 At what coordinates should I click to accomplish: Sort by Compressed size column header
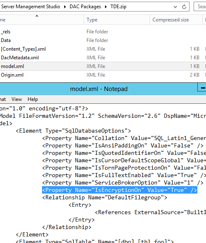pyautogui.click(x=176, y=20)
